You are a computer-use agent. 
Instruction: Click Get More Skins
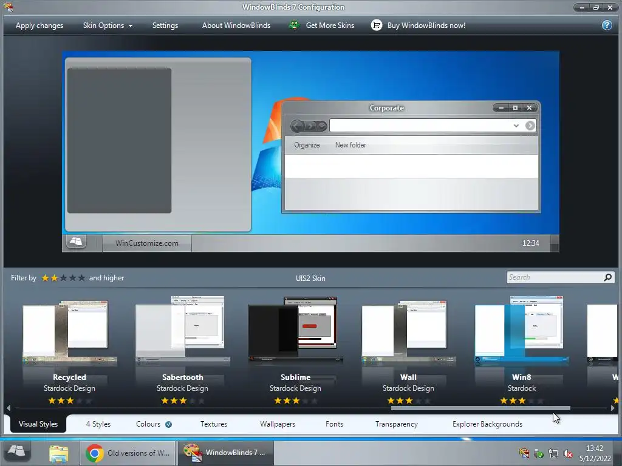pos(330,25)
